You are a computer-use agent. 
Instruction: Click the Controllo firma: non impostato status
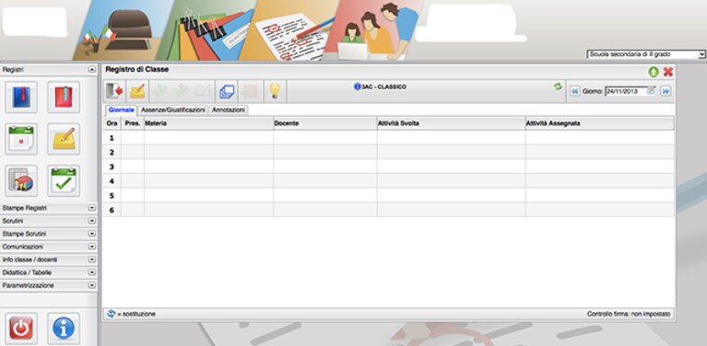pyautogui.click(x=629, y=314)
